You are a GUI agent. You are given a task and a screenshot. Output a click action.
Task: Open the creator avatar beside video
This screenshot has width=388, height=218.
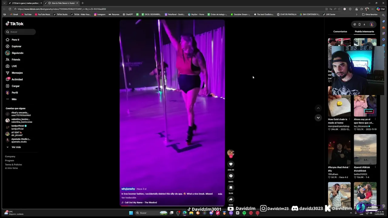(231, 153)
